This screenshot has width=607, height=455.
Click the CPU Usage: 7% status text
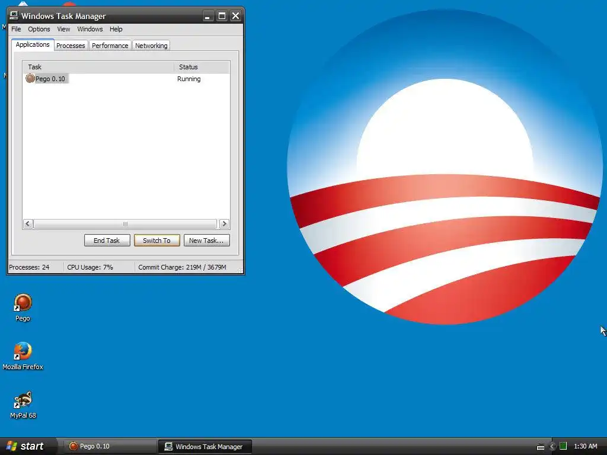click(90, 267)
